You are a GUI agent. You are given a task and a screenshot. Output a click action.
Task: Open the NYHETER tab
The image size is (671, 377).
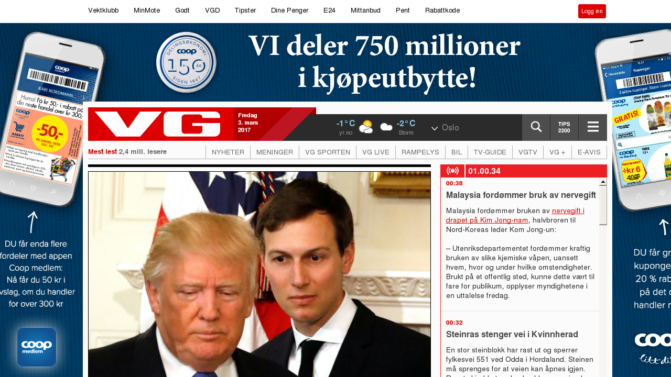[228, 152]
